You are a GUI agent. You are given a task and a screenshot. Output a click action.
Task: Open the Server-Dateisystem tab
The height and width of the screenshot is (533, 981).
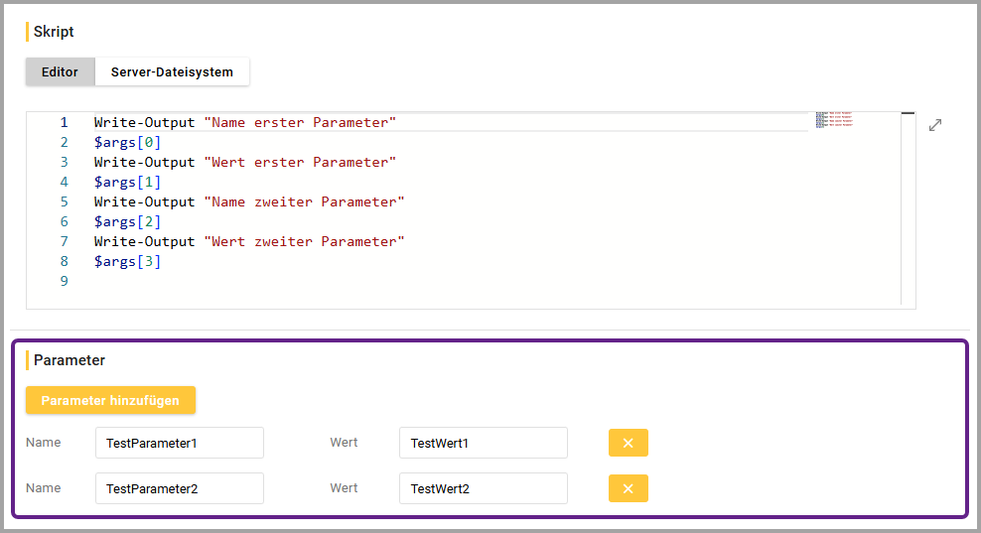coord(172,71)
